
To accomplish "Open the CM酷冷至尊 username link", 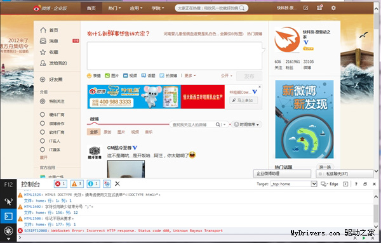I will (119, 148).
